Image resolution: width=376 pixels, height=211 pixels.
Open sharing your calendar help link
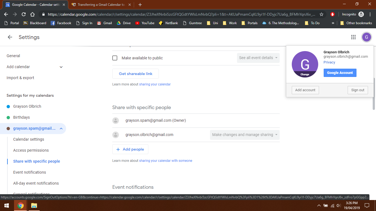coord(155,84)
